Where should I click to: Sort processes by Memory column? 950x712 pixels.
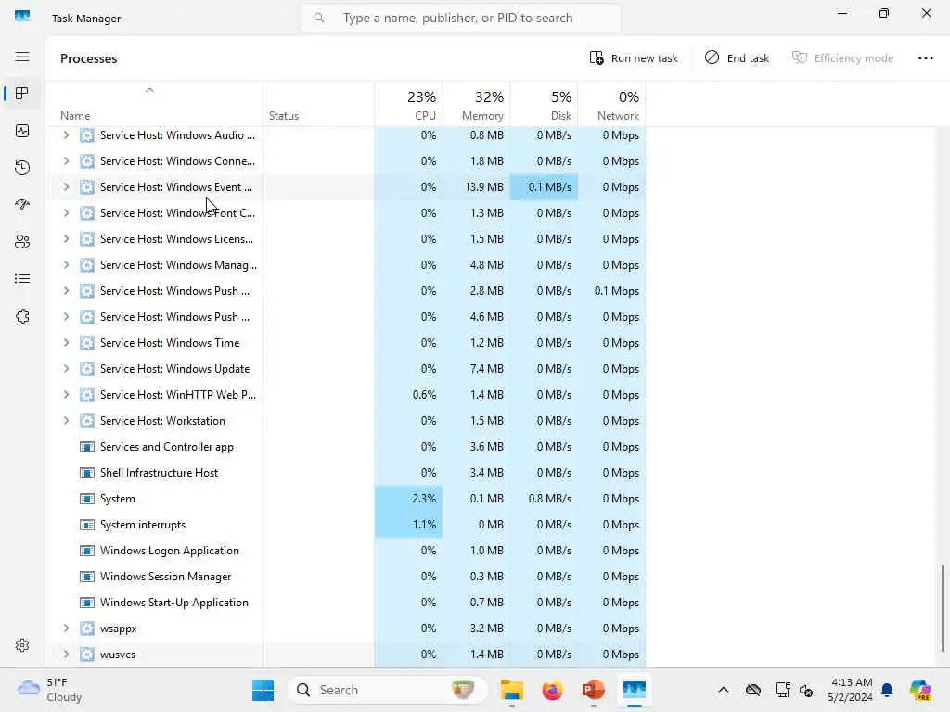tap(477, 104)
